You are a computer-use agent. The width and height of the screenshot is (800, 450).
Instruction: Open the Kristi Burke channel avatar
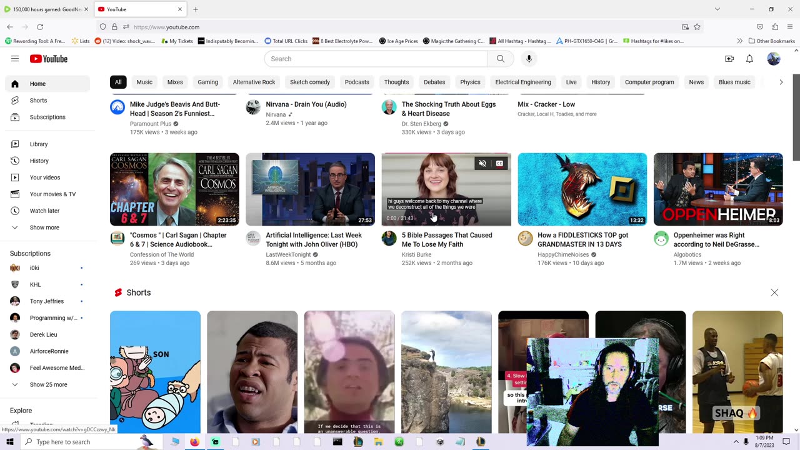(389, 238)
